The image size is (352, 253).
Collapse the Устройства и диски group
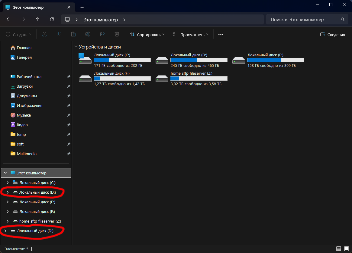tap(76, 47)
